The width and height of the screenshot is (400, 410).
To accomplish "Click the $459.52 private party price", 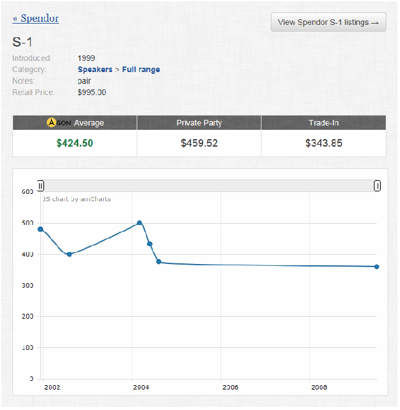I will tap(199, 143).
